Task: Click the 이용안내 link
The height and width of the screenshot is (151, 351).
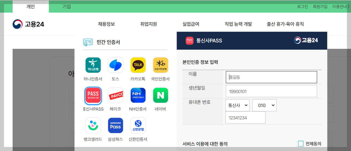Action: click(x=339, y=6)
